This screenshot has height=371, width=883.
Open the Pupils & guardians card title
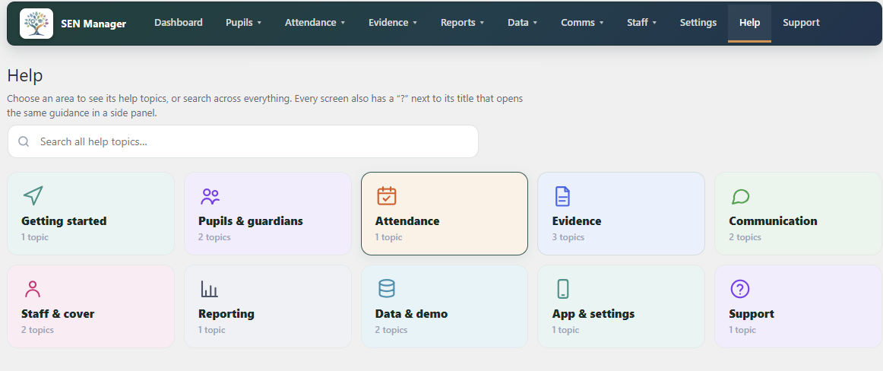click(251, 220)
